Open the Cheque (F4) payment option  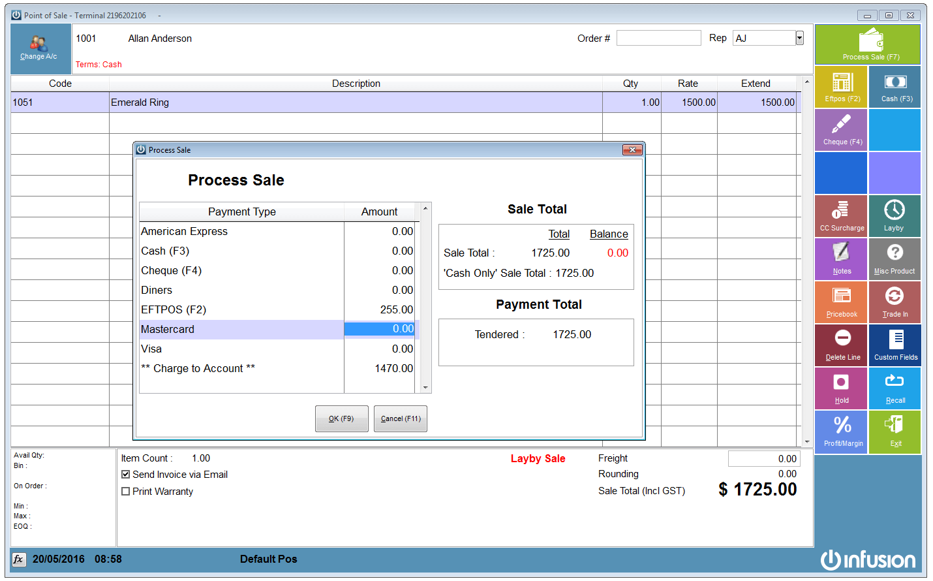[841, 129]
